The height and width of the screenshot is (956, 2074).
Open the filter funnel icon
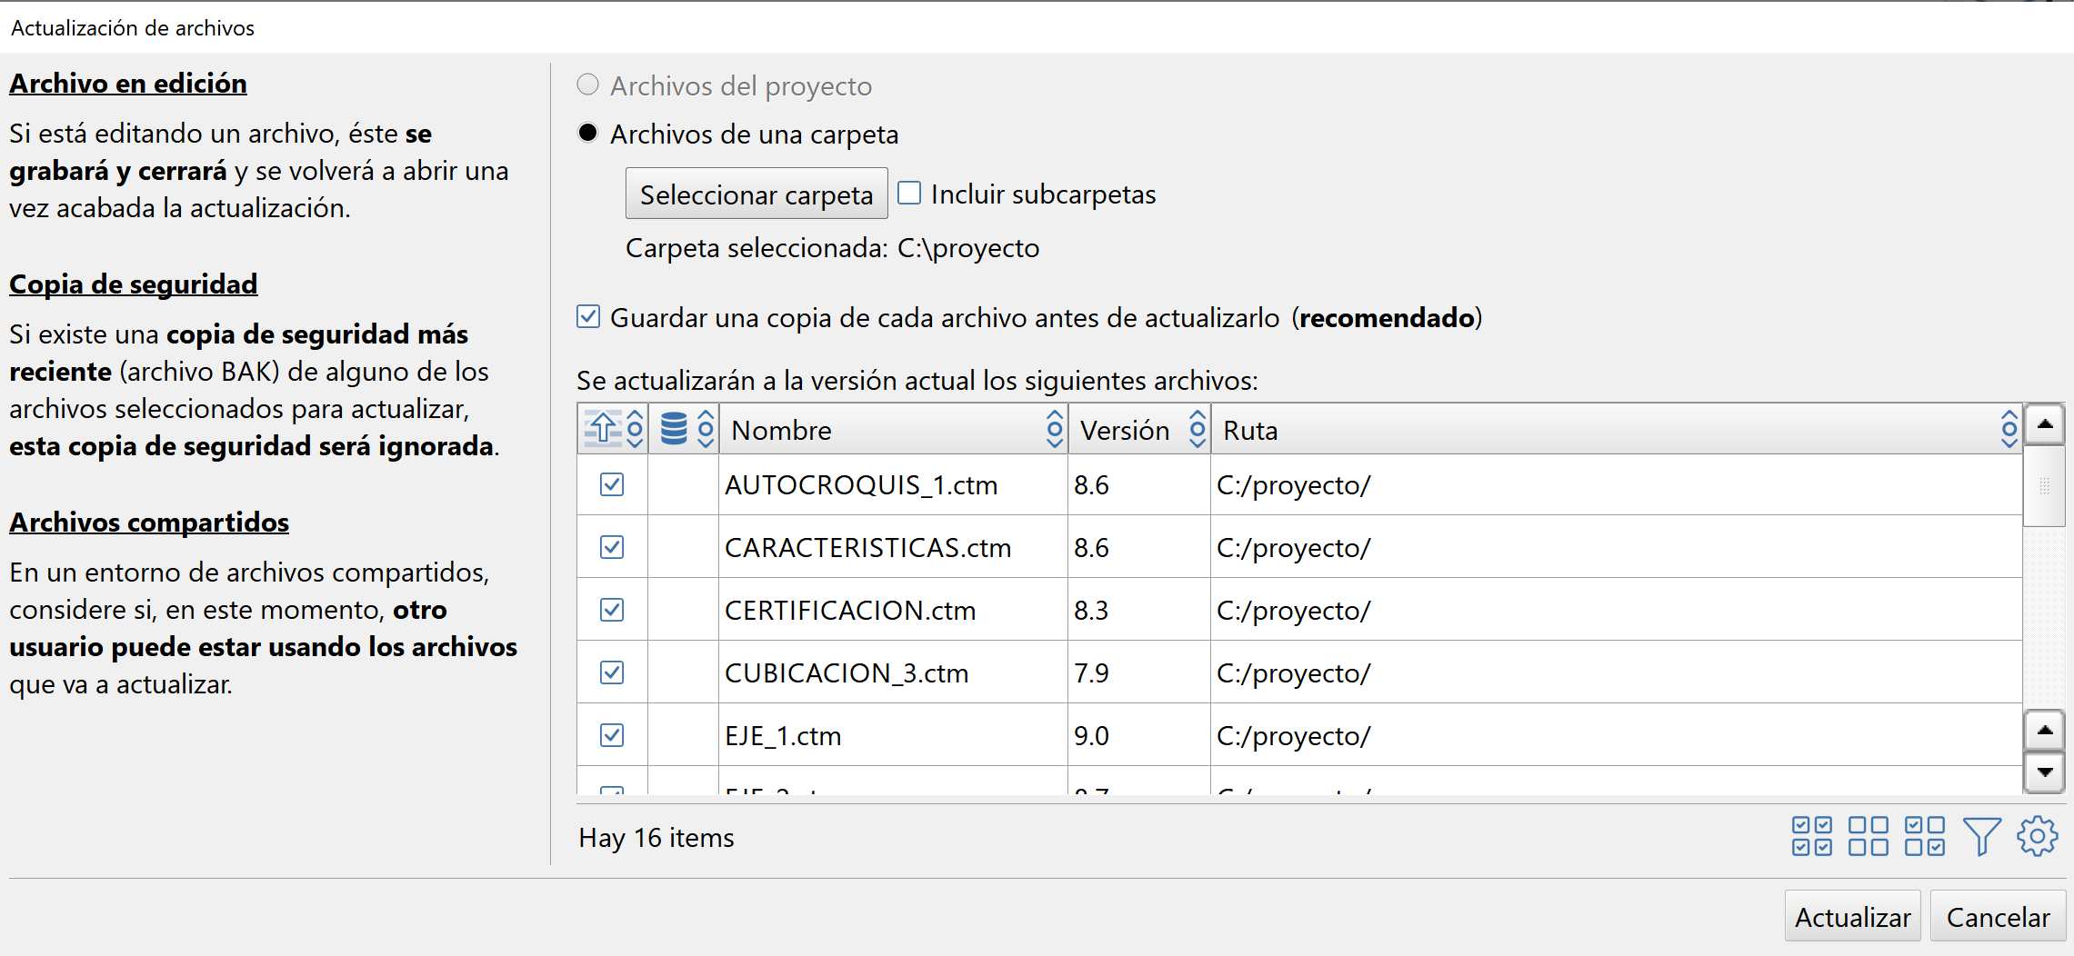click(1983, 836)
